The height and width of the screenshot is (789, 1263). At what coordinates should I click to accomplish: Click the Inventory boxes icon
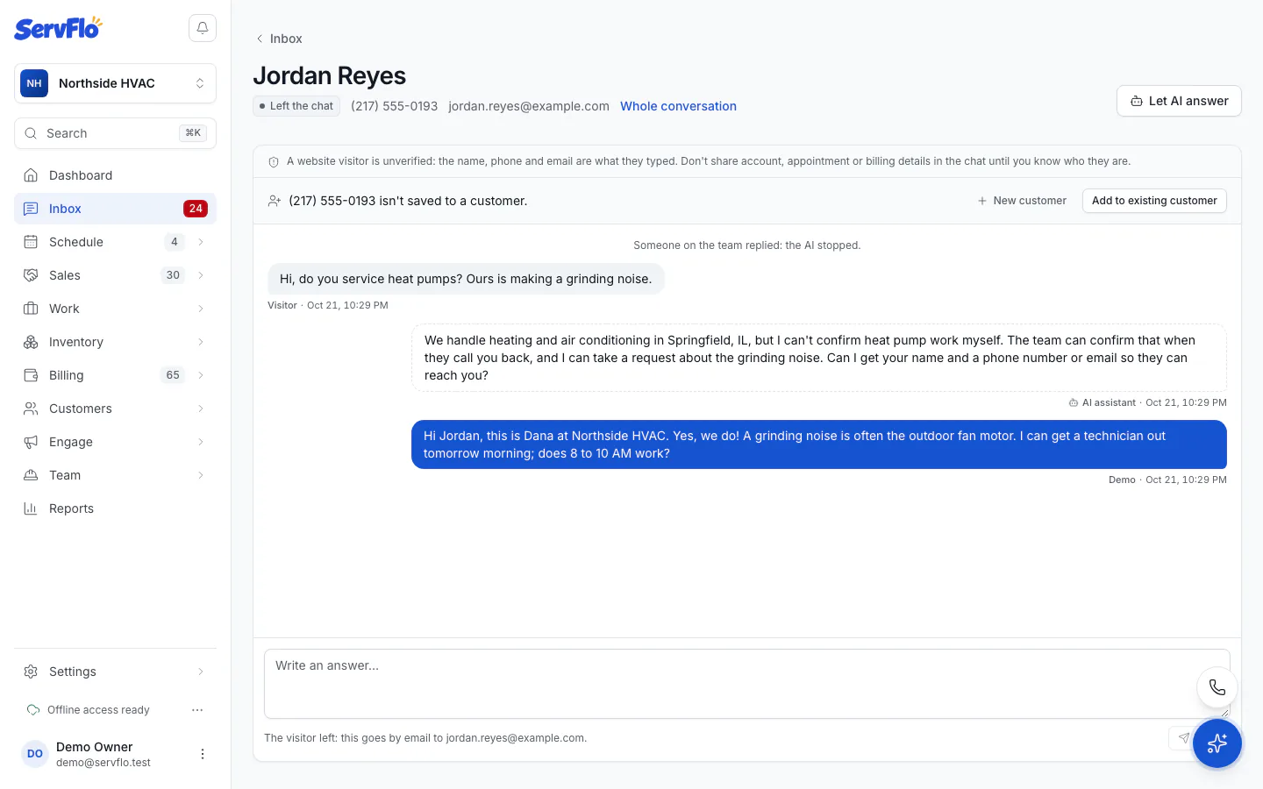[x=31, y=342]
